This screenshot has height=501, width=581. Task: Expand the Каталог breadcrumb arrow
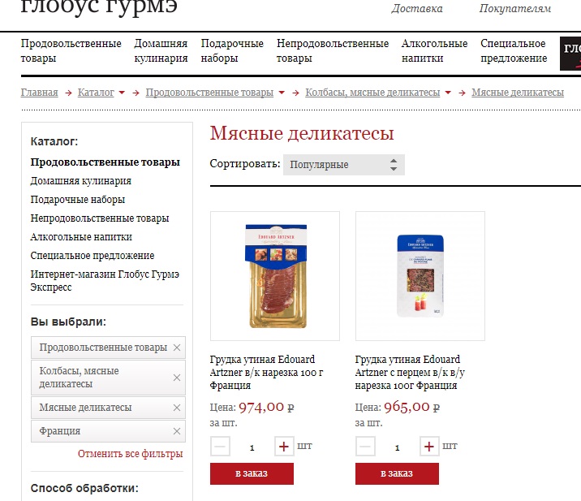click(122, 93)
